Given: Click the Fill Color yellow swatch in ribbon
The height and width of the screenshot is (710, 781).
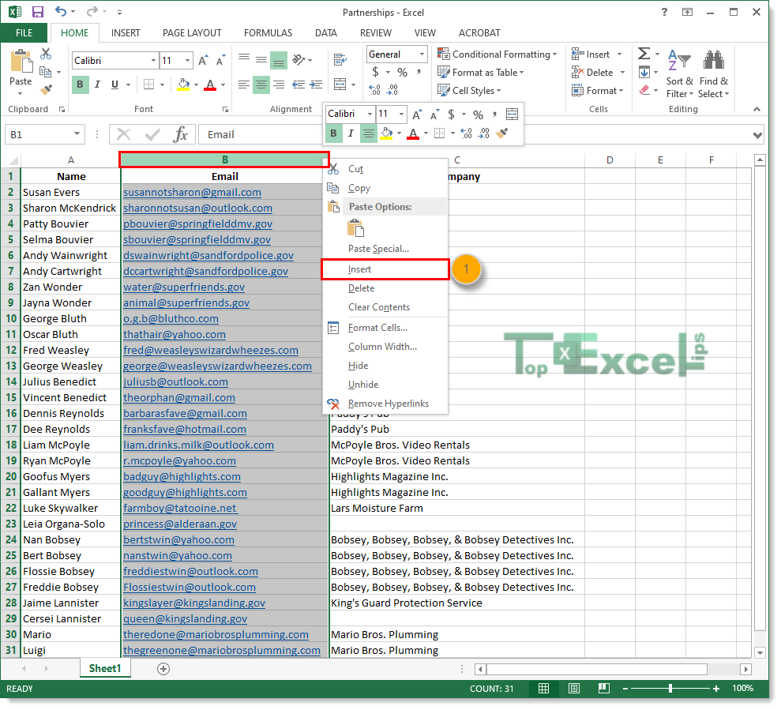Looking at the screenshot, I should [x=184, y=85].
